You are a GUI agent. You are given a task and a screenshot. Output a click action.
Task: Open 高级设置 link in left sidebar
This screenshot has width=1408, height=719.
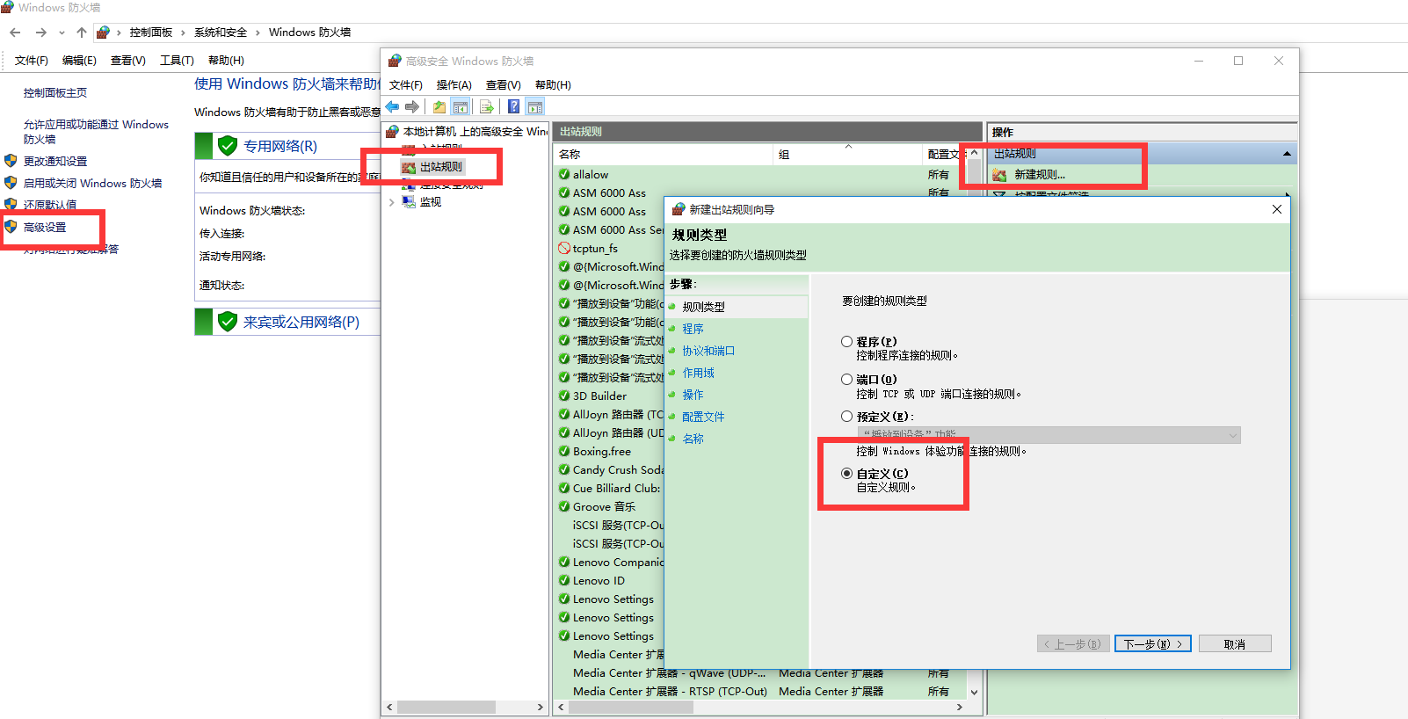pos(45,228)
